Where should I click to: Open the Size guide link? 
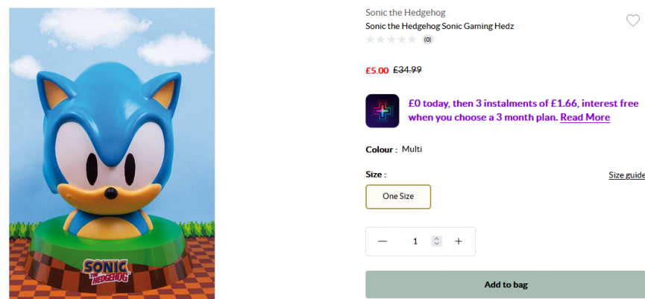click(x=626, y=175)
